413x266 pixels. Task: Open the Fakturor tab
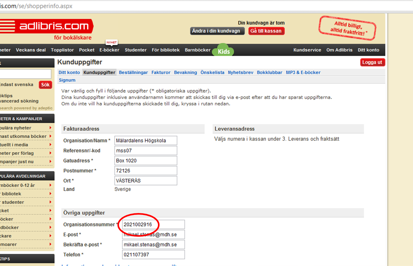tap(161, 72)
